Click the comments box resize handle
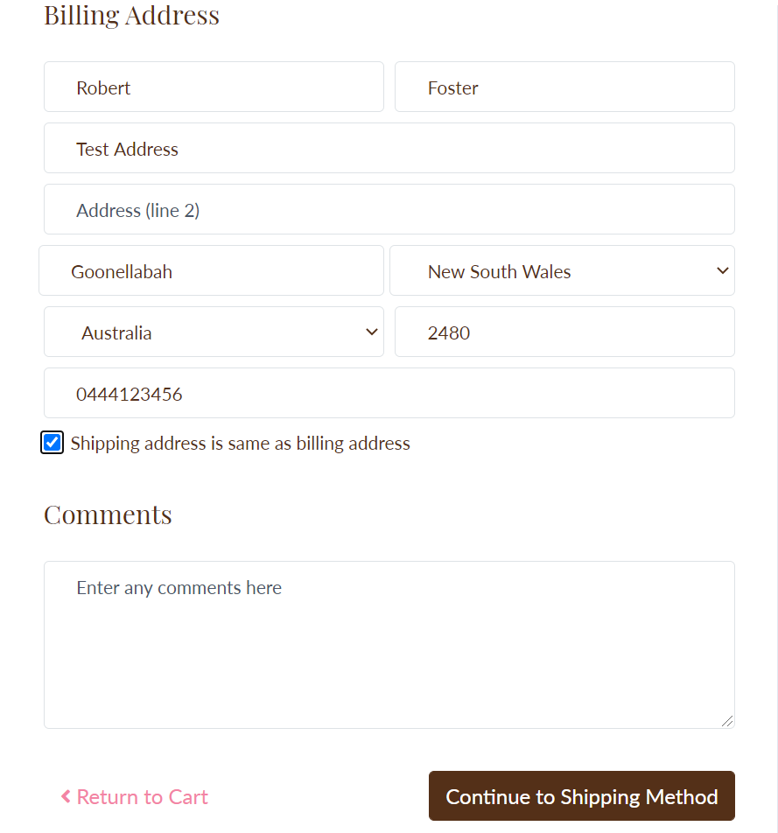778x833 pixels. pos(727,721)
